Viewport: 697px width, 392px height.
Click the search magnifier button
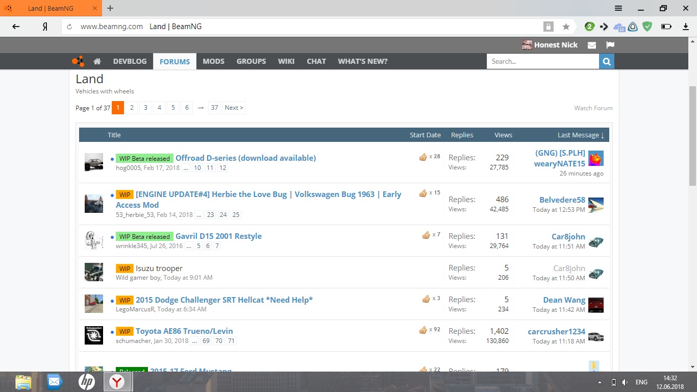click(x=607, y=61)
